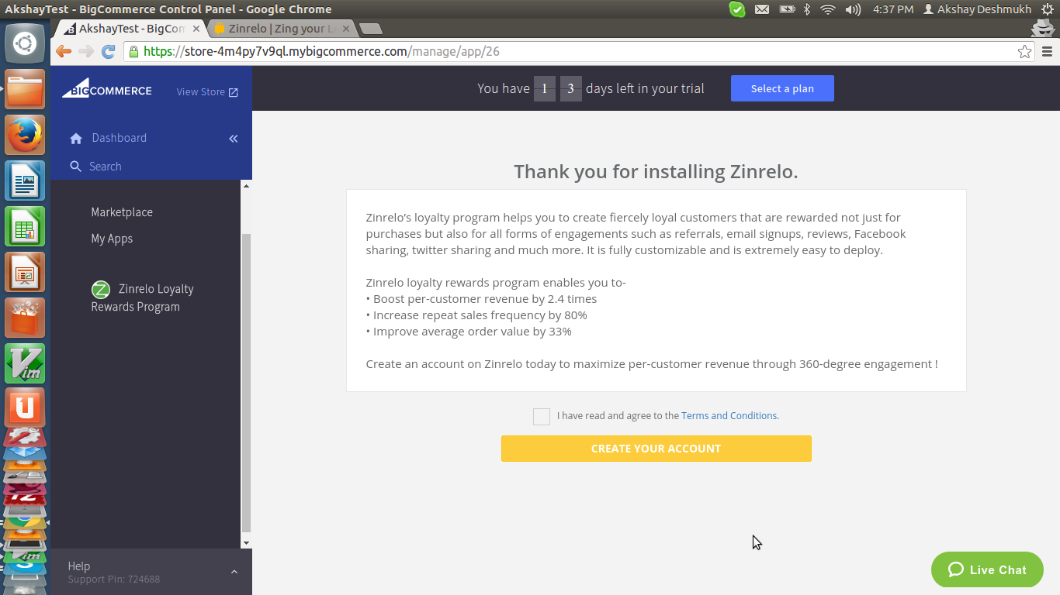
Task: Open Chrome hamburger menu
Action: (x=1048, y=52)
